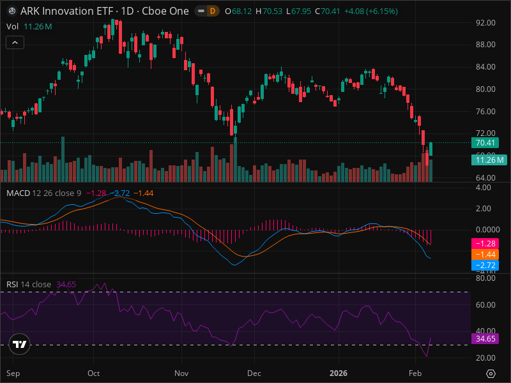Screen dimensions: 511x383
Task: Click the 80.00 price scale label
Action: tap(485, 89)
